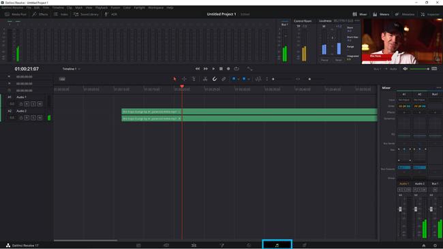Switch to the Fusion page icon

[221, 246]
